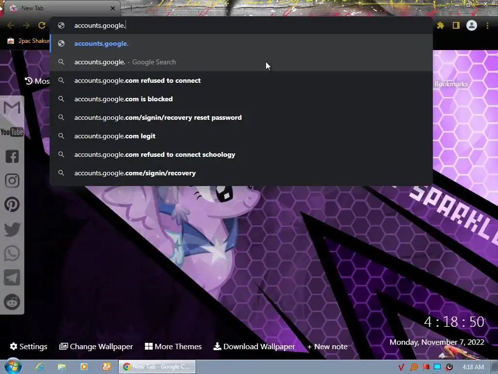Reload the current page
Screen dimensions: 498x374
(x=42, y=25)
